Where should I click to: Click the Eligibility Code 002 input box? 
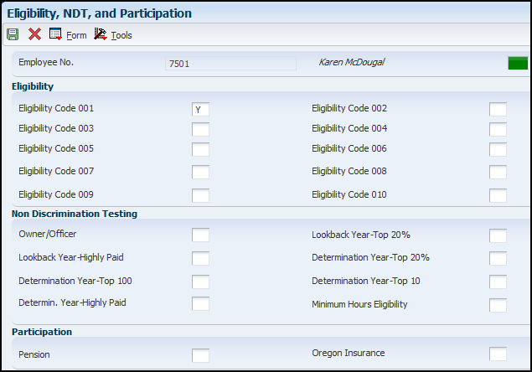pyautogui.click(x=498, y=109)
